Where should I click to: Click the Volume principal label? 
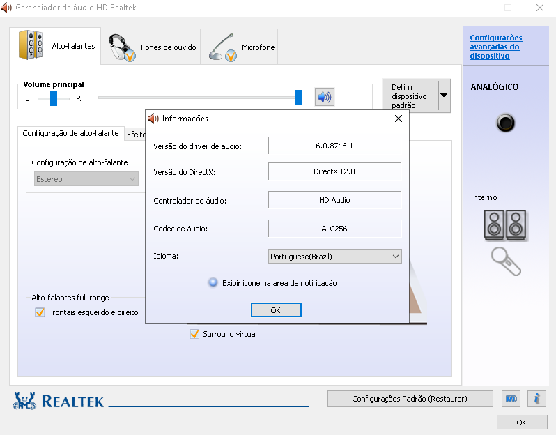pyautogui.click(x=54, y=84)
